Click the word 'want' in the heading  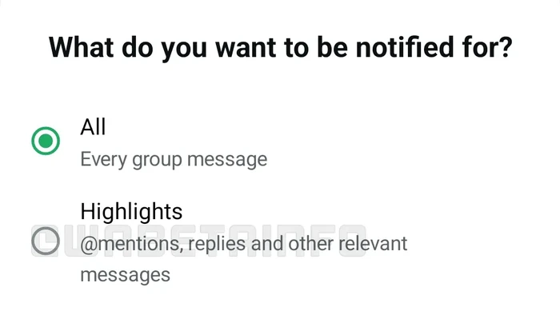click(246, 48)
